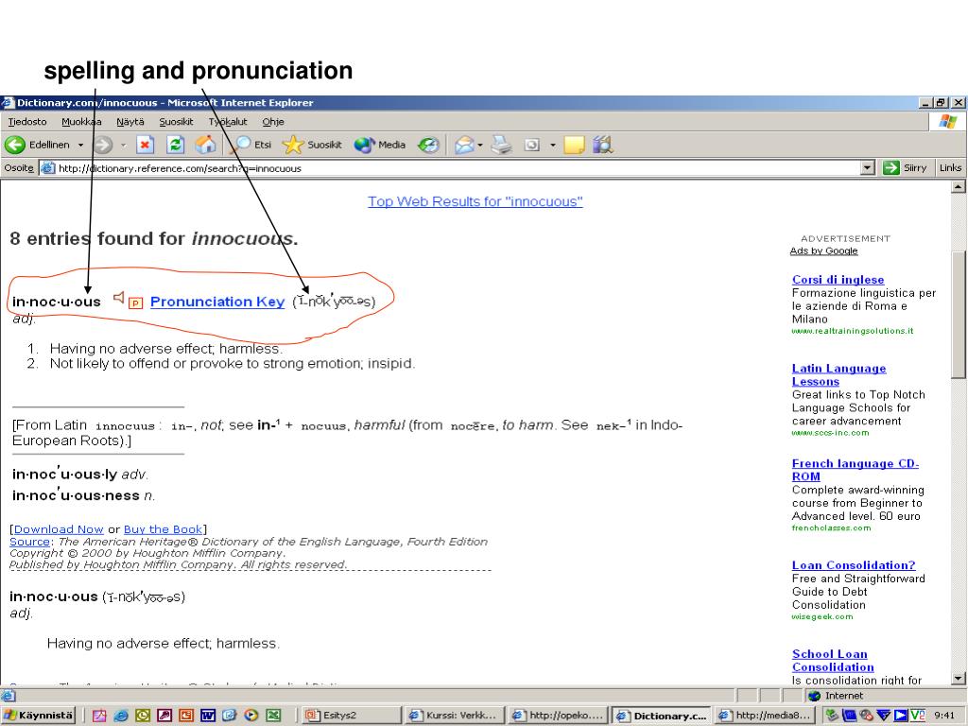
Task: Click the grey forward arrow button
Action: 103,145
